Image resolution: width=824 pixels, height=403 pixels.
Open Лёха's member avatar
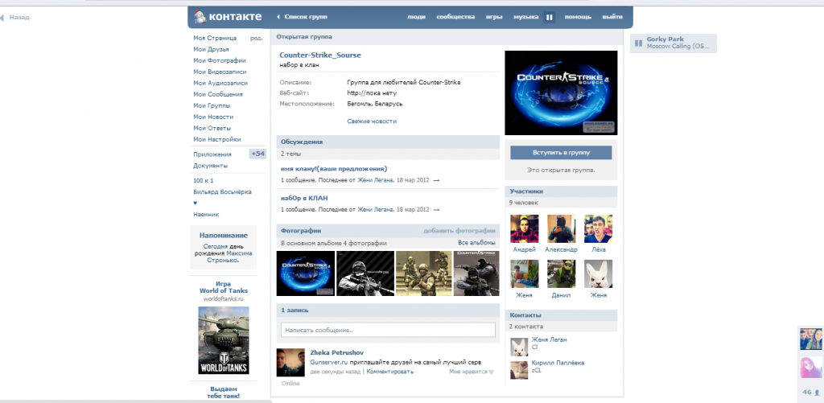pos(598,228)
